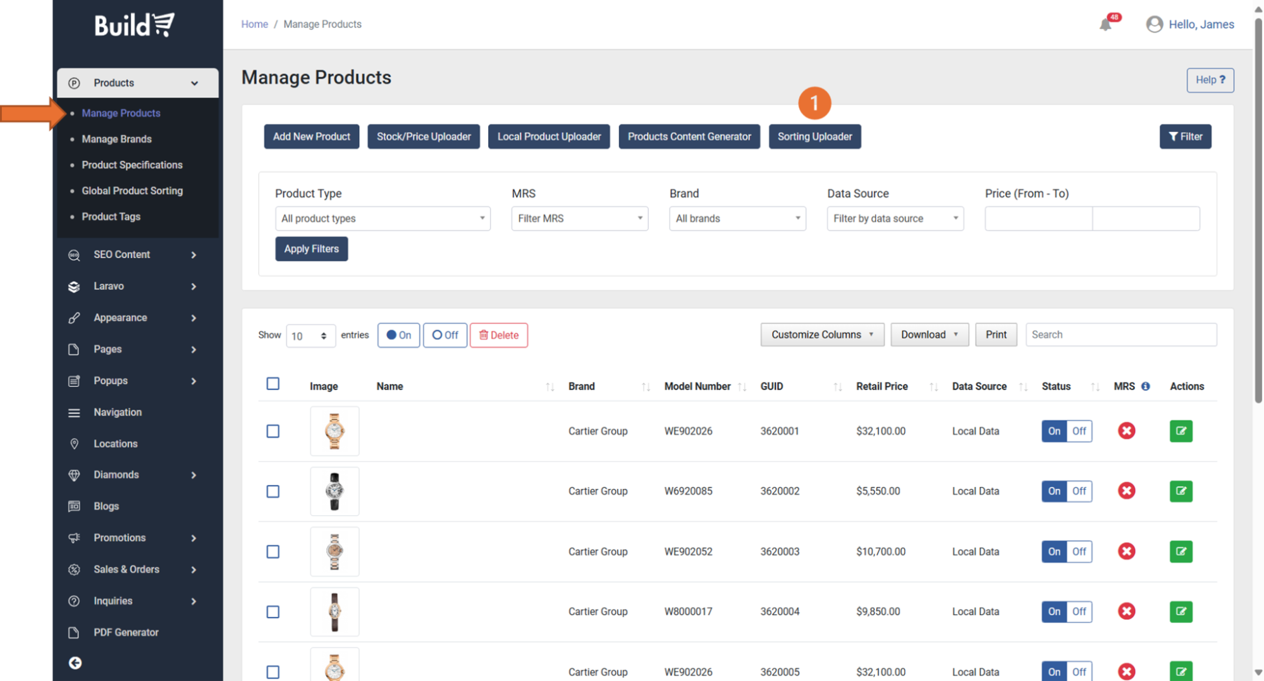Click the red MRS X icon for W6920085
Screen dimensions: 1264x681
point(1126,491)
